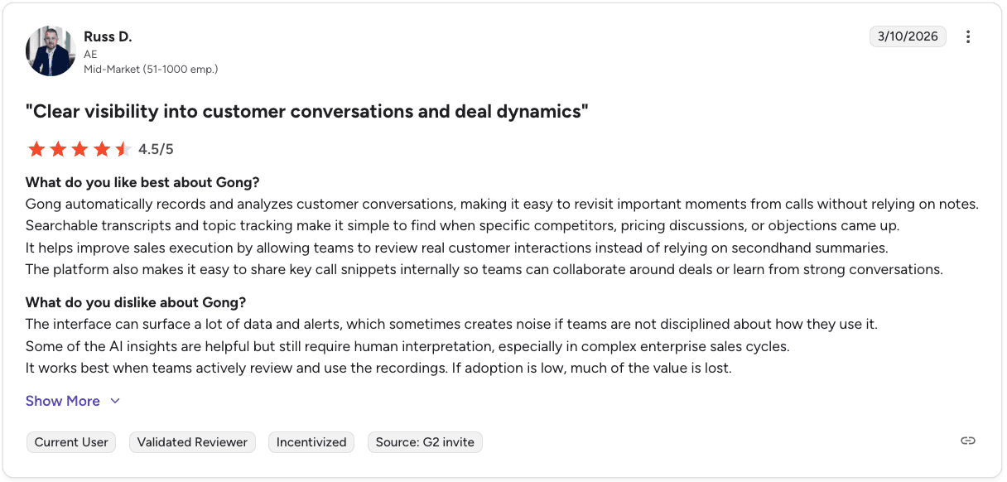Screen dimensions: 1007x482
Task: Click the reviewer name Russ D.
Action: pyautogui.click(x=108, y=36)
